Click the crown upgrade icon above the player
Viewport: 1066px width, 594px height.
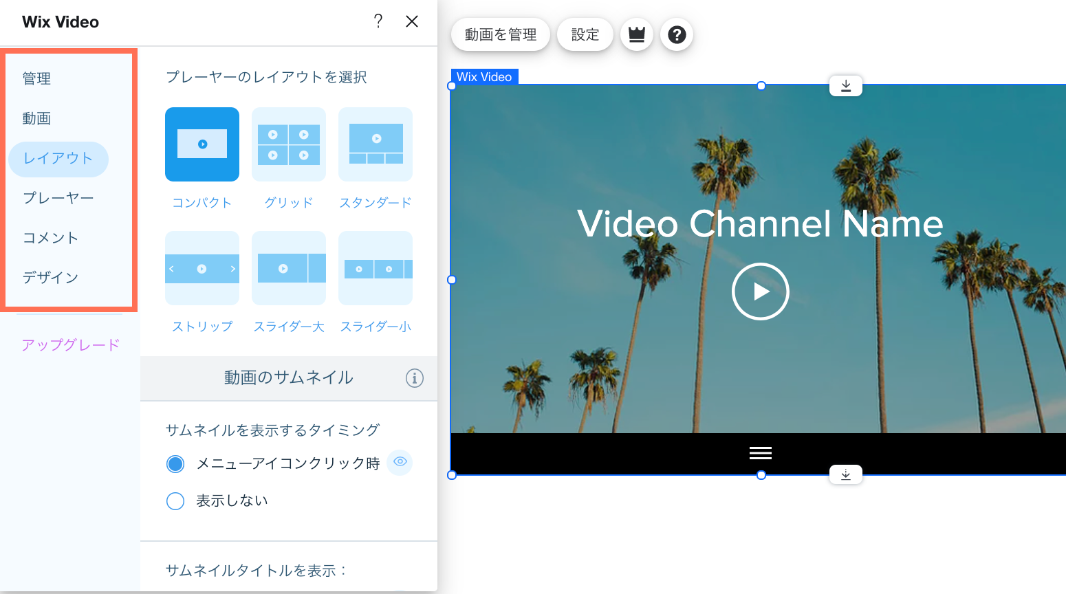[x=636, y=34]
